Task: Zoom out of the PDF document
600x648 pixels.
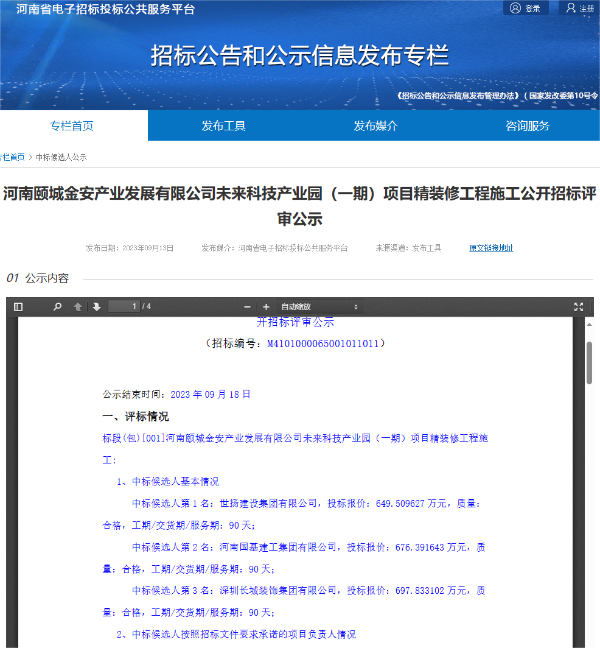Action: pyautogui.click(x=247, y=306)
